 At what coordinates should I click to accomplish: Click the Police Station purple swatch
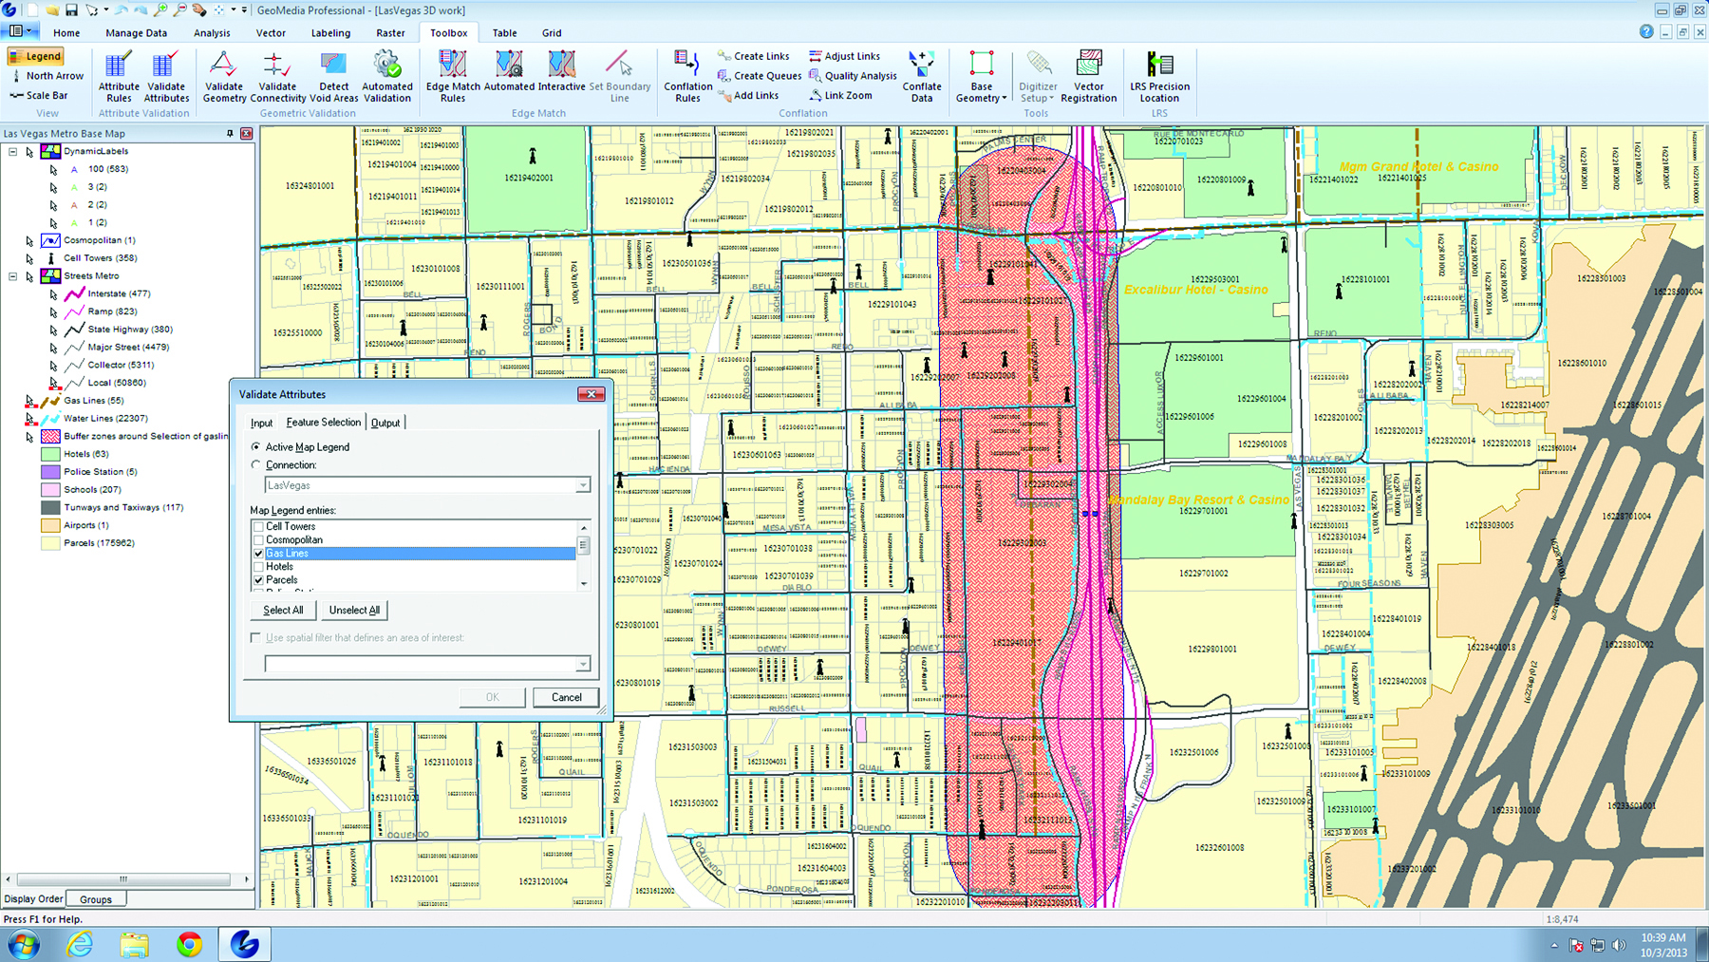[x=50, y=472]
